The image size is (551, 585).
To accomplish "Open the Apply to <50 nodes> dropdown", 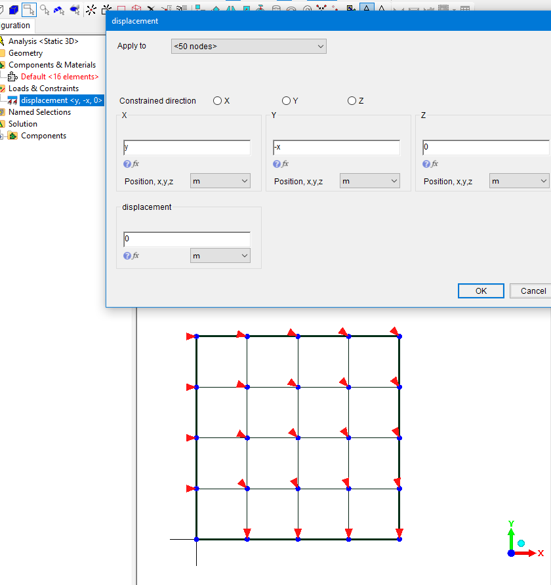I will (x=248, y=47).
